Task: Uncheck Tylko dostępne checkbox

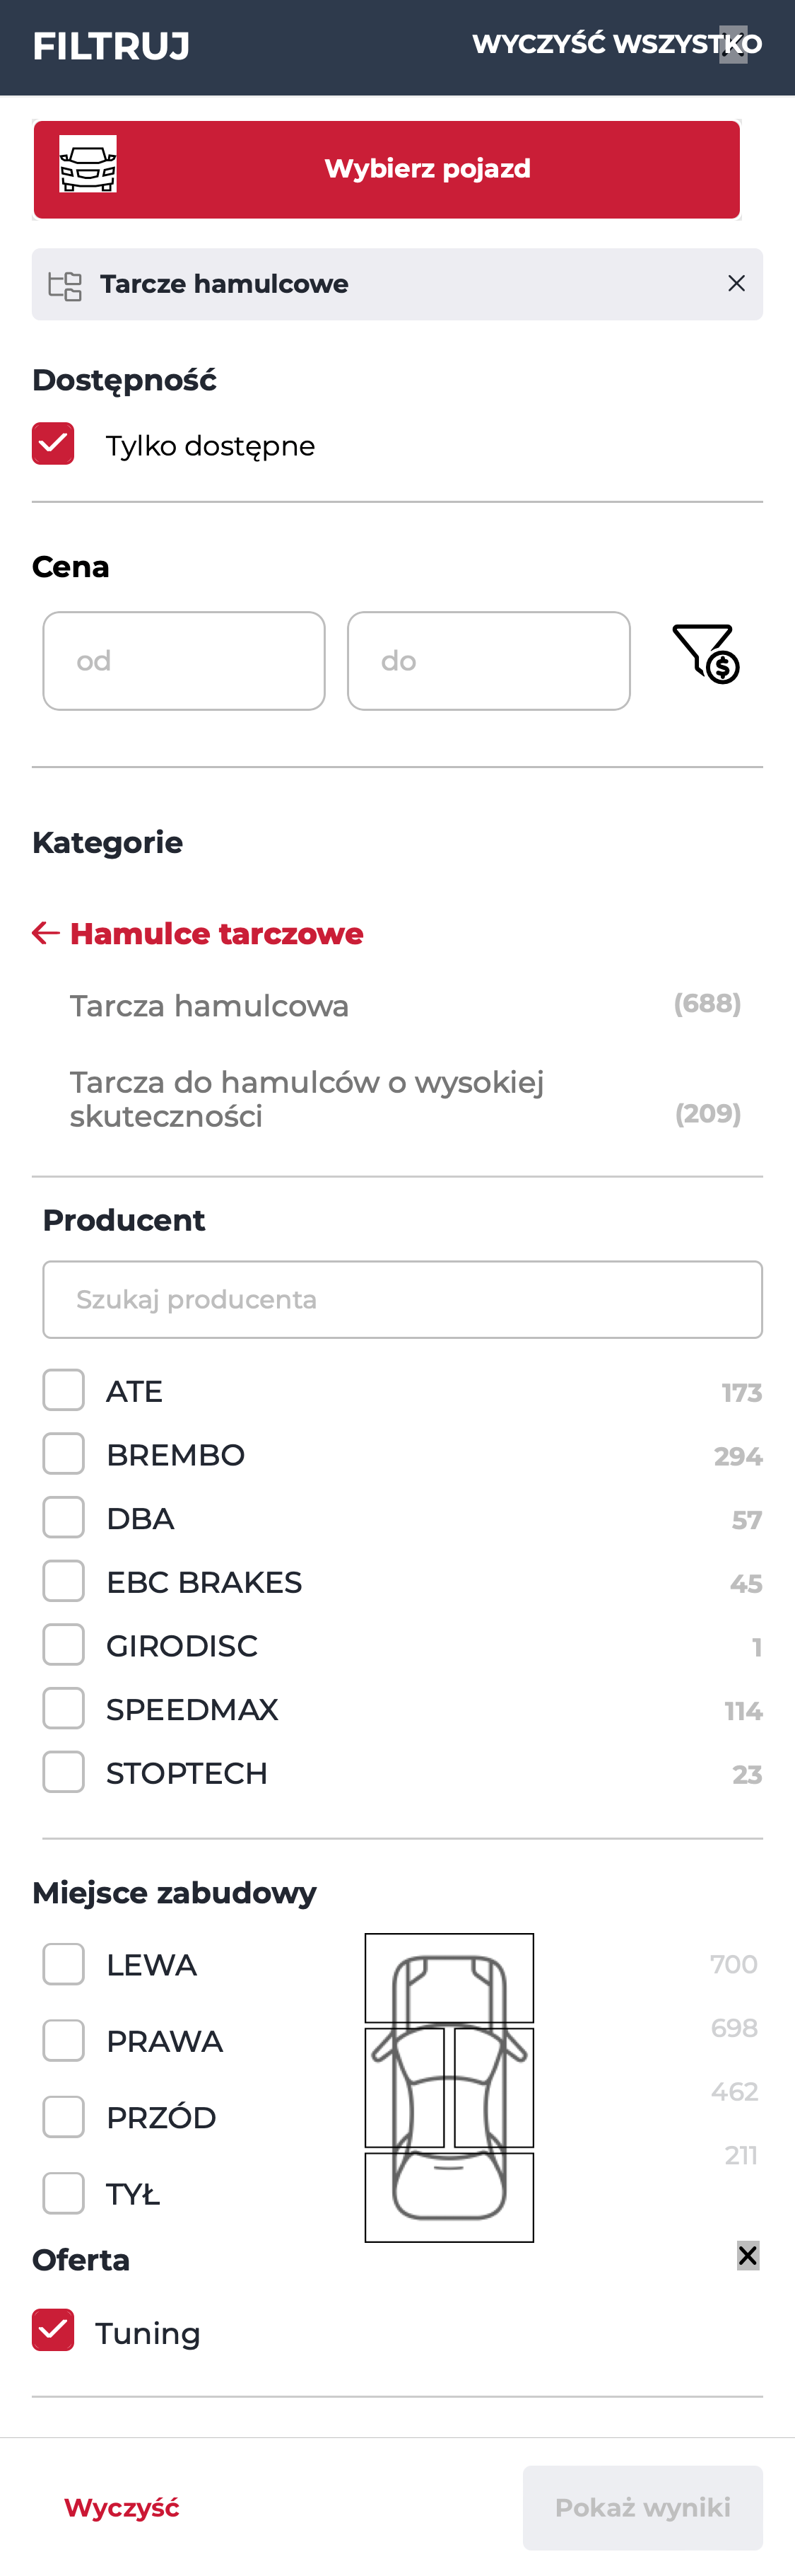Action: tap(53, 444)
